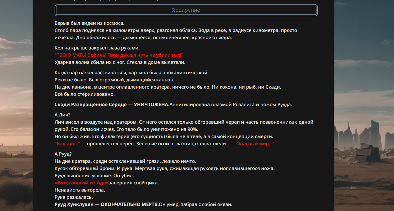Click bold text «Скади Развращенное Сердце — УНИЧТОЖЕНА»
Viewport: 394px width, 211px height.
pos(112,105)
